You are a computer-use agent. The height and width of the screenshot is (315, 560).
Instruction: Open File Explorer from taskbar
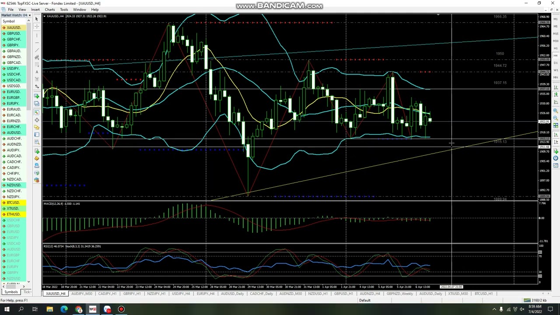click(49, 310)
